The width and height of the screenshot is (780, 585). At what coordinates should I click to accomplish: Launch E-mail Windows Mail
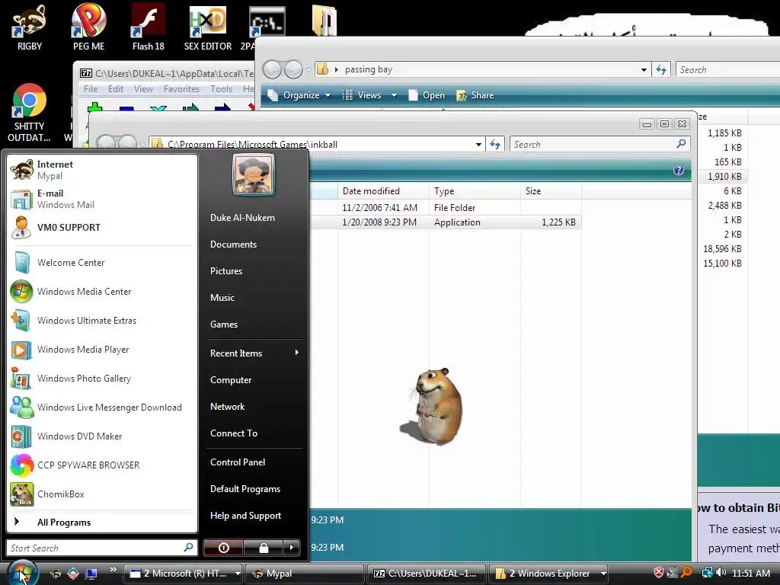pos(102,199)
